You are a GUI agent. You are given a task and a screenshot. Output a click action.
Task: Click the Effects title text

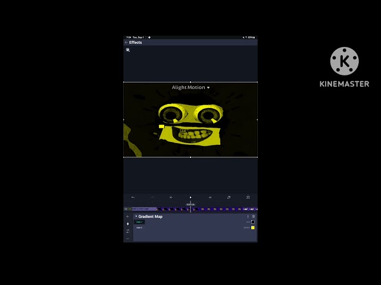pos(136,42)
